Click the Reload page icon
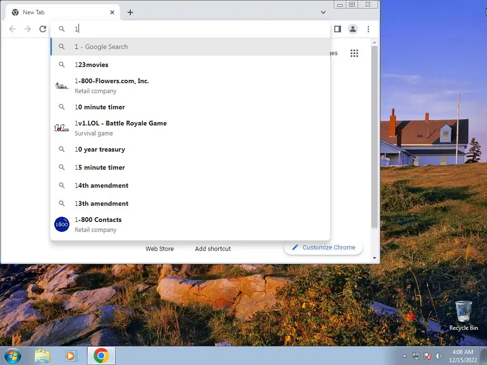The width and height of the screenshot is (487, 365). [x=43, y=29]
